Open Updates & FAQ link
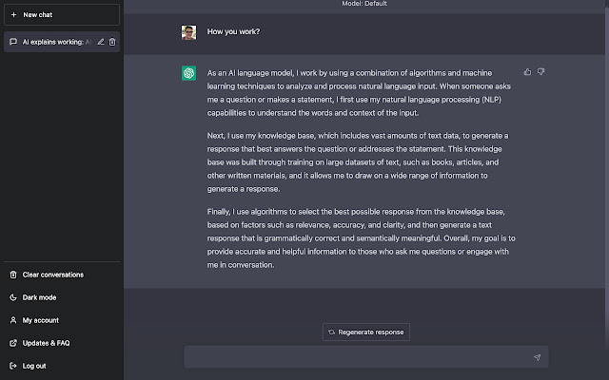The image size is (609, 380). tap(62, 343)
